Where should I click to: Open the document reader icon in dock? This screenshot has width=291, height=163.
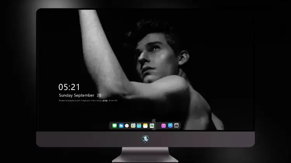(x=133, y=126)
